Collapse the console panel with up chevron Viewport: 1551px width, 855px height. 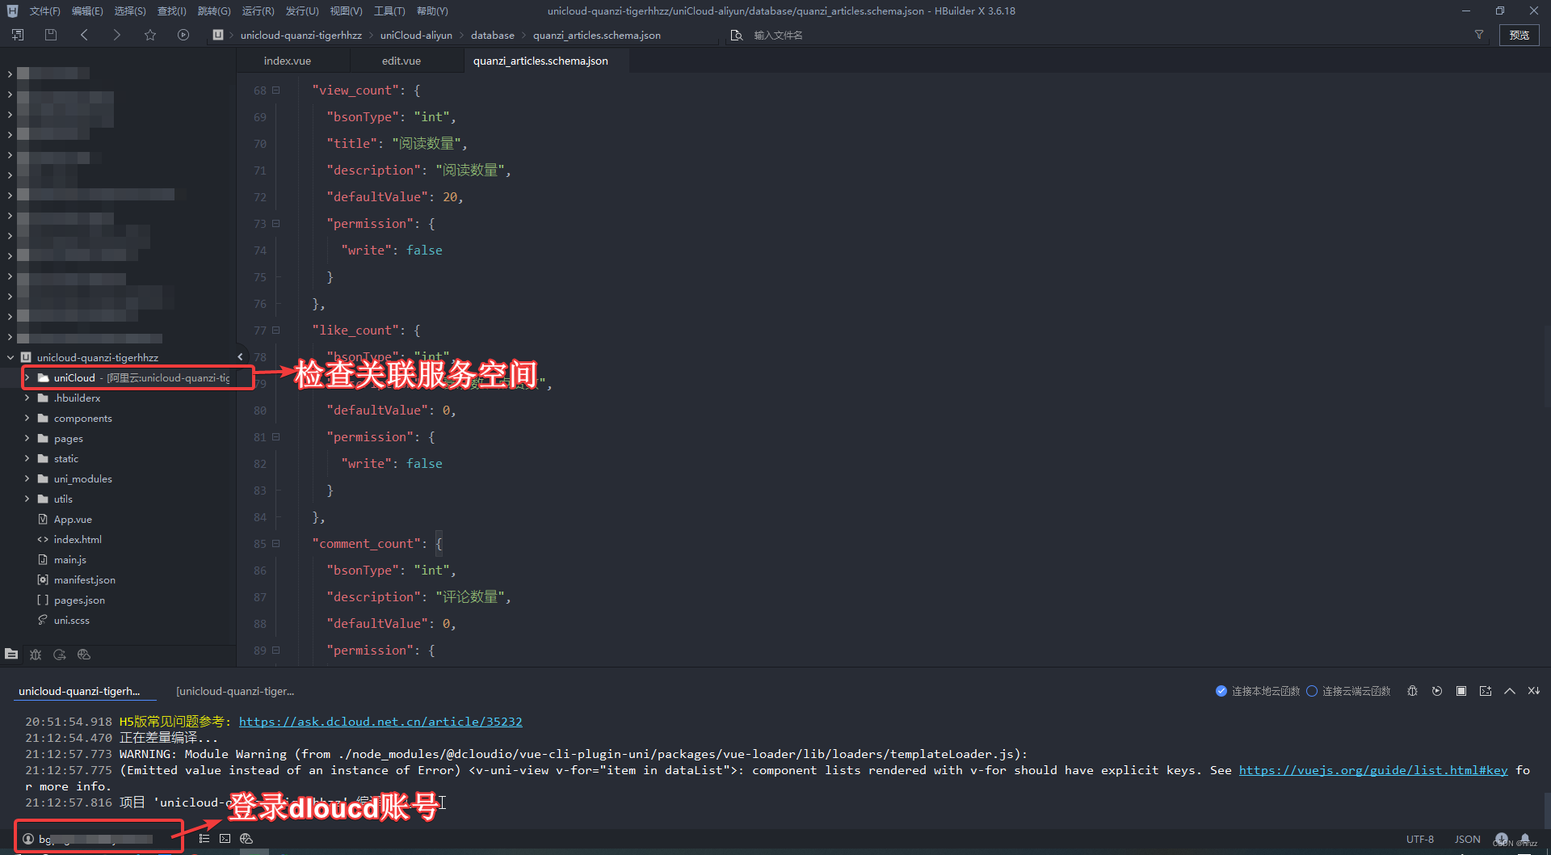(1510, 691)
